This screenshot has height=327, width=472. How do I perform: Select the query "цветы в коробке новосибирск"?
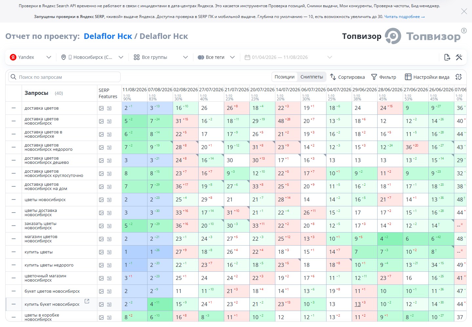[42, 317]
